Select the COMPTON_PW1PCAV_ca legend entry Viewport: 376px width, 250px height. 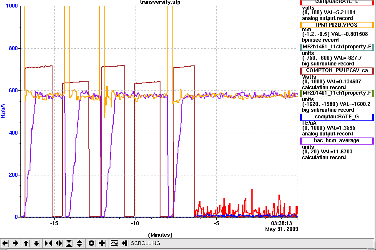pos(337,70)
